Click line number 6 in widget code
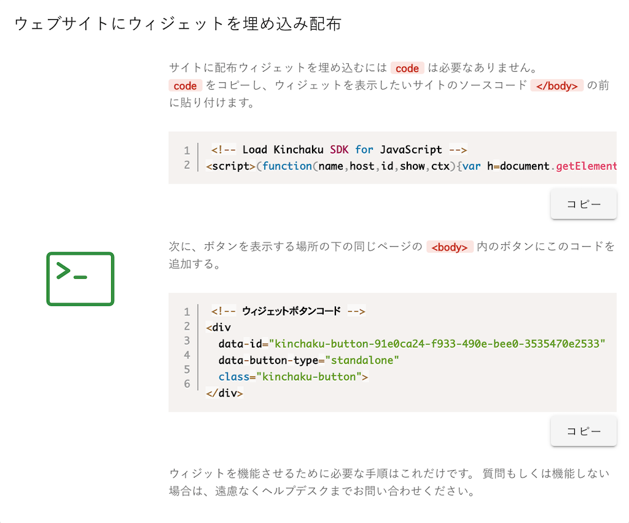This screenshot has width=629, height=523. tap(187, 384)
